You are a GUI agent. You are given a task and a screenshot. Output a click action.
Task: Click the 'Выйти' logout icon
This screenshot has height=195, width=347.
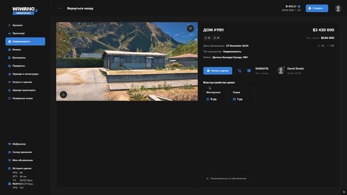tap(10, 184)
